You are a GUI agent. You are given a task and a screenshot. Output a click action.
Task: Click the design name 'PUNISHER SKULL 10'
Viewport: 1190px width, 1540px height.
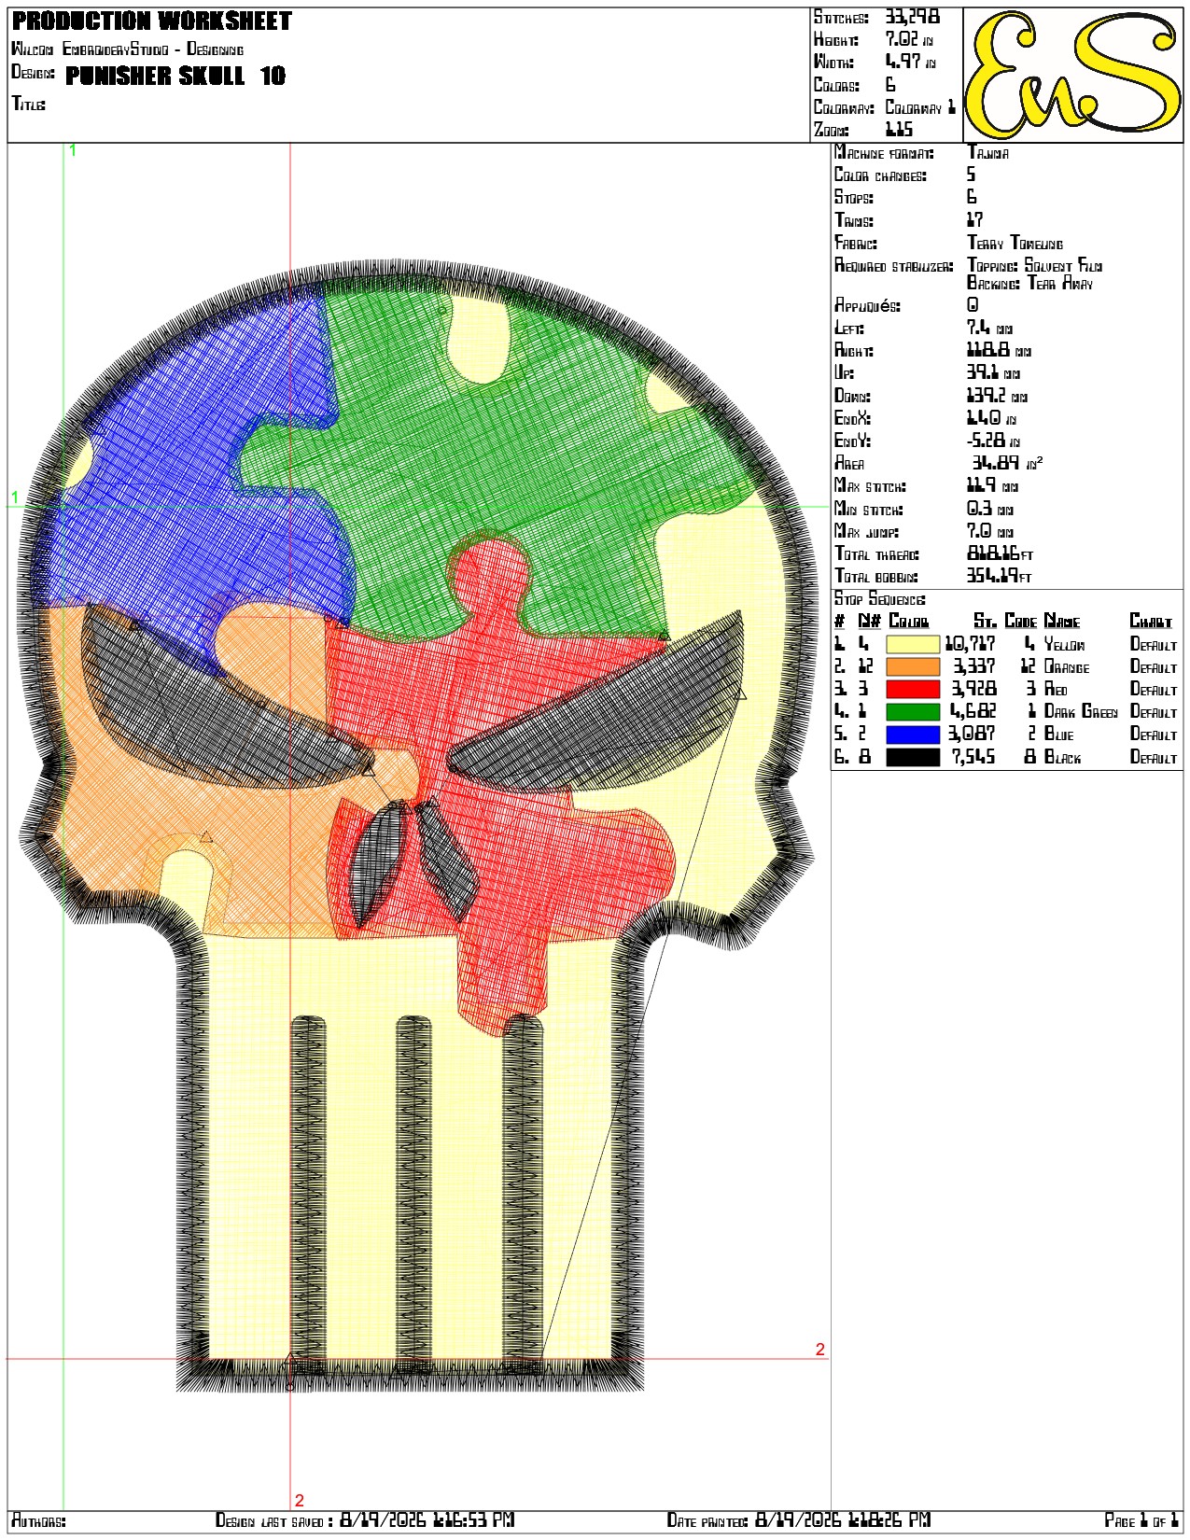click(x=175, y=76)
